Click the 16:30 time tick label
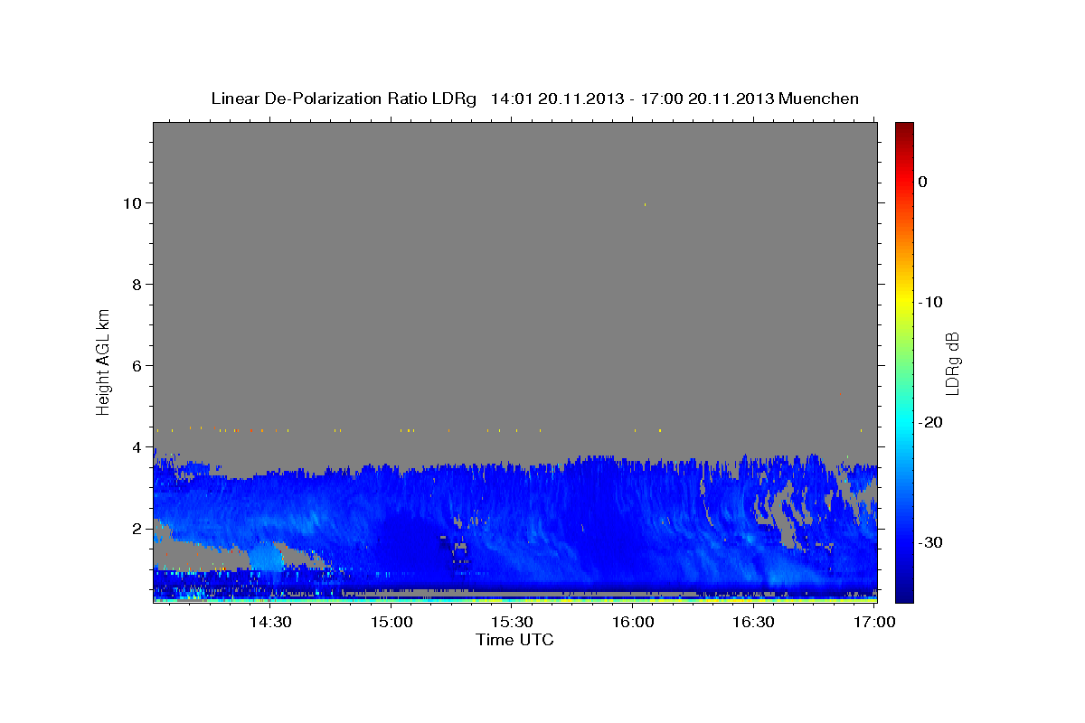Viewport: 1085px width, 723px height. coord(752,623)
